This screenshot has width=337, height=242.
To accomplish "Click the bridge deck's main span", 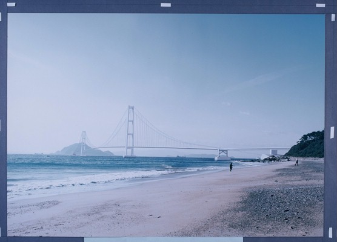I will click(157, 148).
